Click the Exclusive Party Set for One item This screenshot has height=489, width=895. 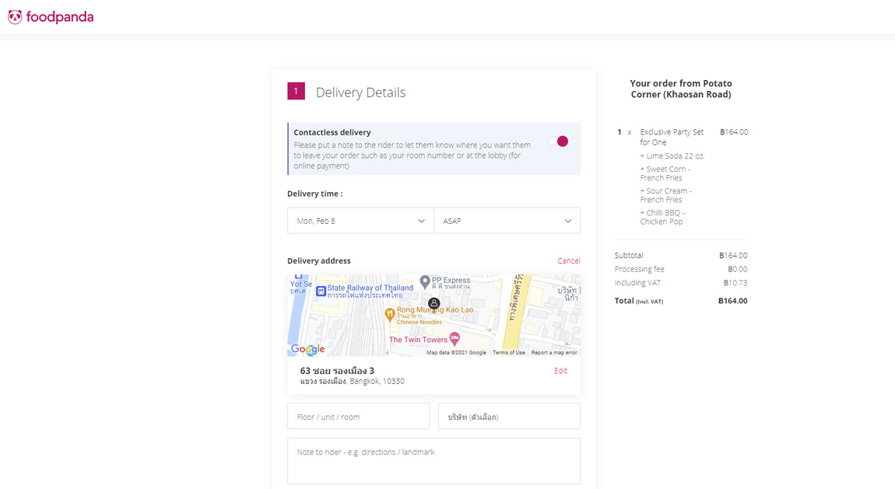[x=672, y=137]
